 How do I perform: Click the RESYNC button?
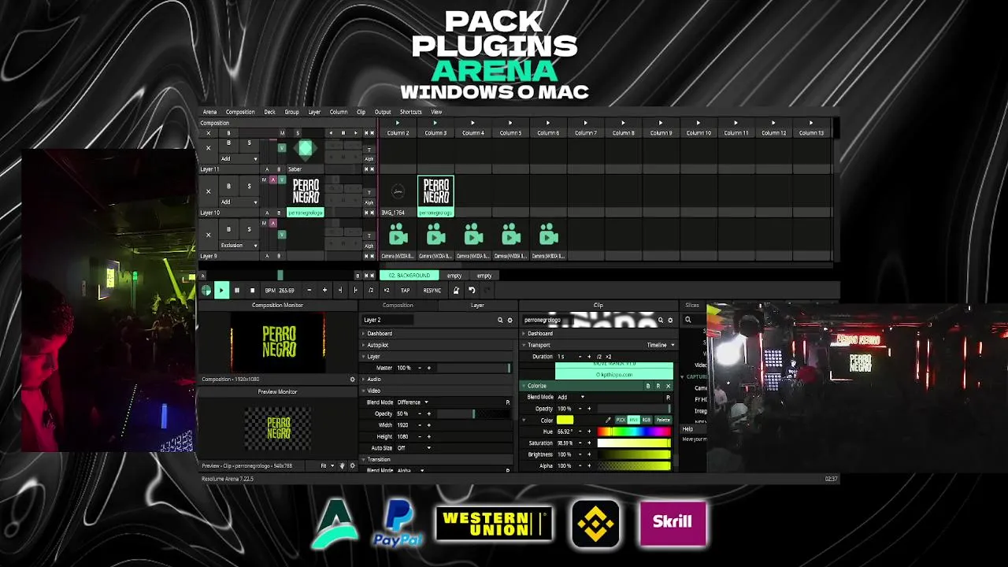pyautogui.click(x=432, y=291)
